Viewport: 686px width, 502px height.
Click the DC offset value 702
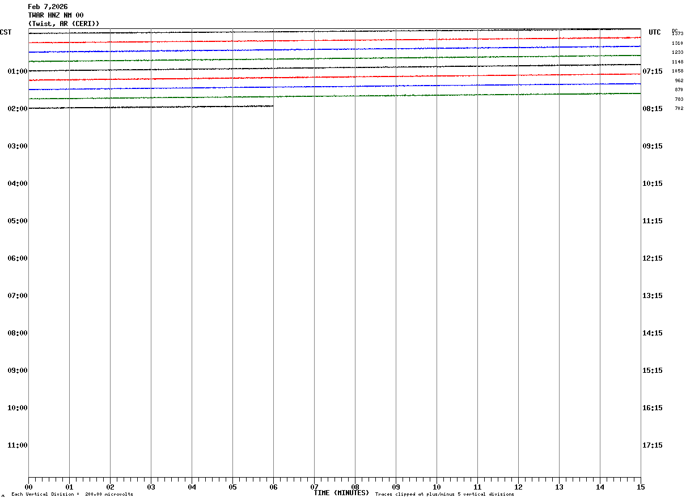(x=679, y=108)
